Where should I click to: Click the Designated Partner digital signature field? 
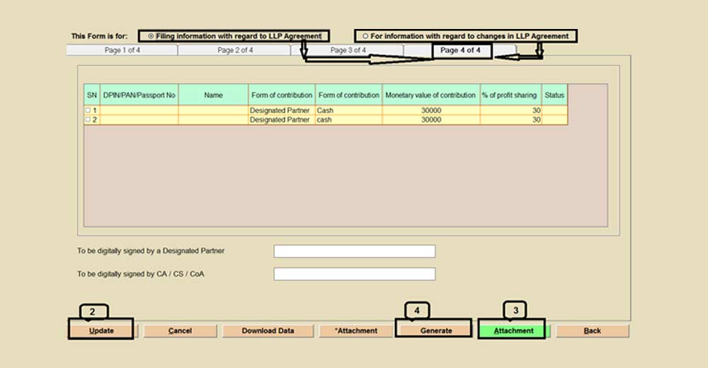click(354, 251)
